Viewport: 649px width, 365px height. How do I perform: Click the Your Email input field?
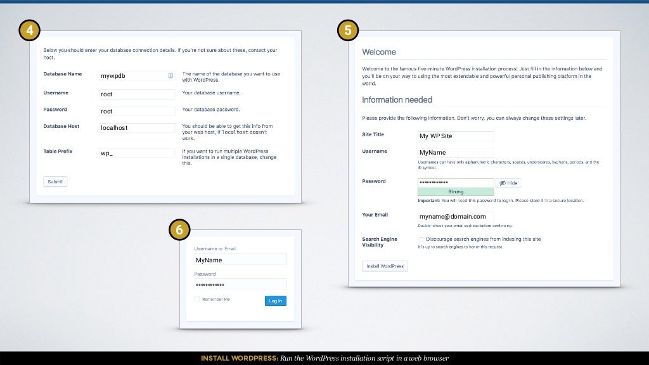[x=455, y=216]
